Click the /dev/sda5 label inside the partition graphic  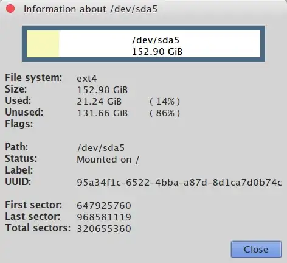click(156, 40)
